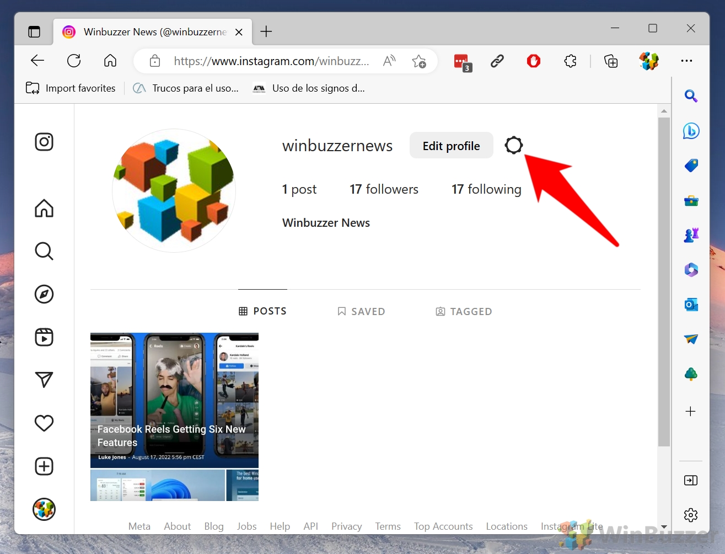Open the About footer link
The height and width of the screenshot is (554, 725).
tap(177, 526)
